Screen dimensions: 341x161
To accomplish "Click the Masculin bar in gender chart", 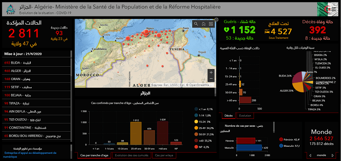I will 249,148.
